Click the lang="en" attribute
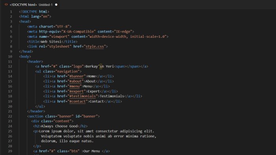This screenshot has height=155, width=276. click(40, 17)
